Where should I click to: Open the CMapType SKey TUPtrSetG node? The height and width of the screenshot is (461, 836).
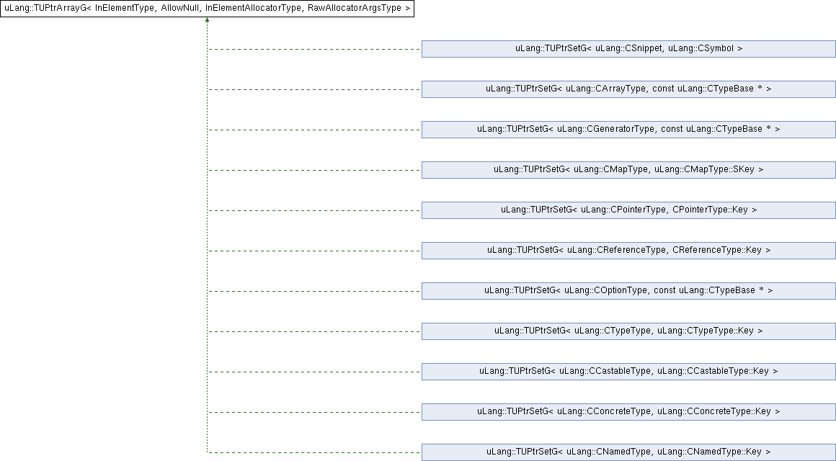pos(628,170)
